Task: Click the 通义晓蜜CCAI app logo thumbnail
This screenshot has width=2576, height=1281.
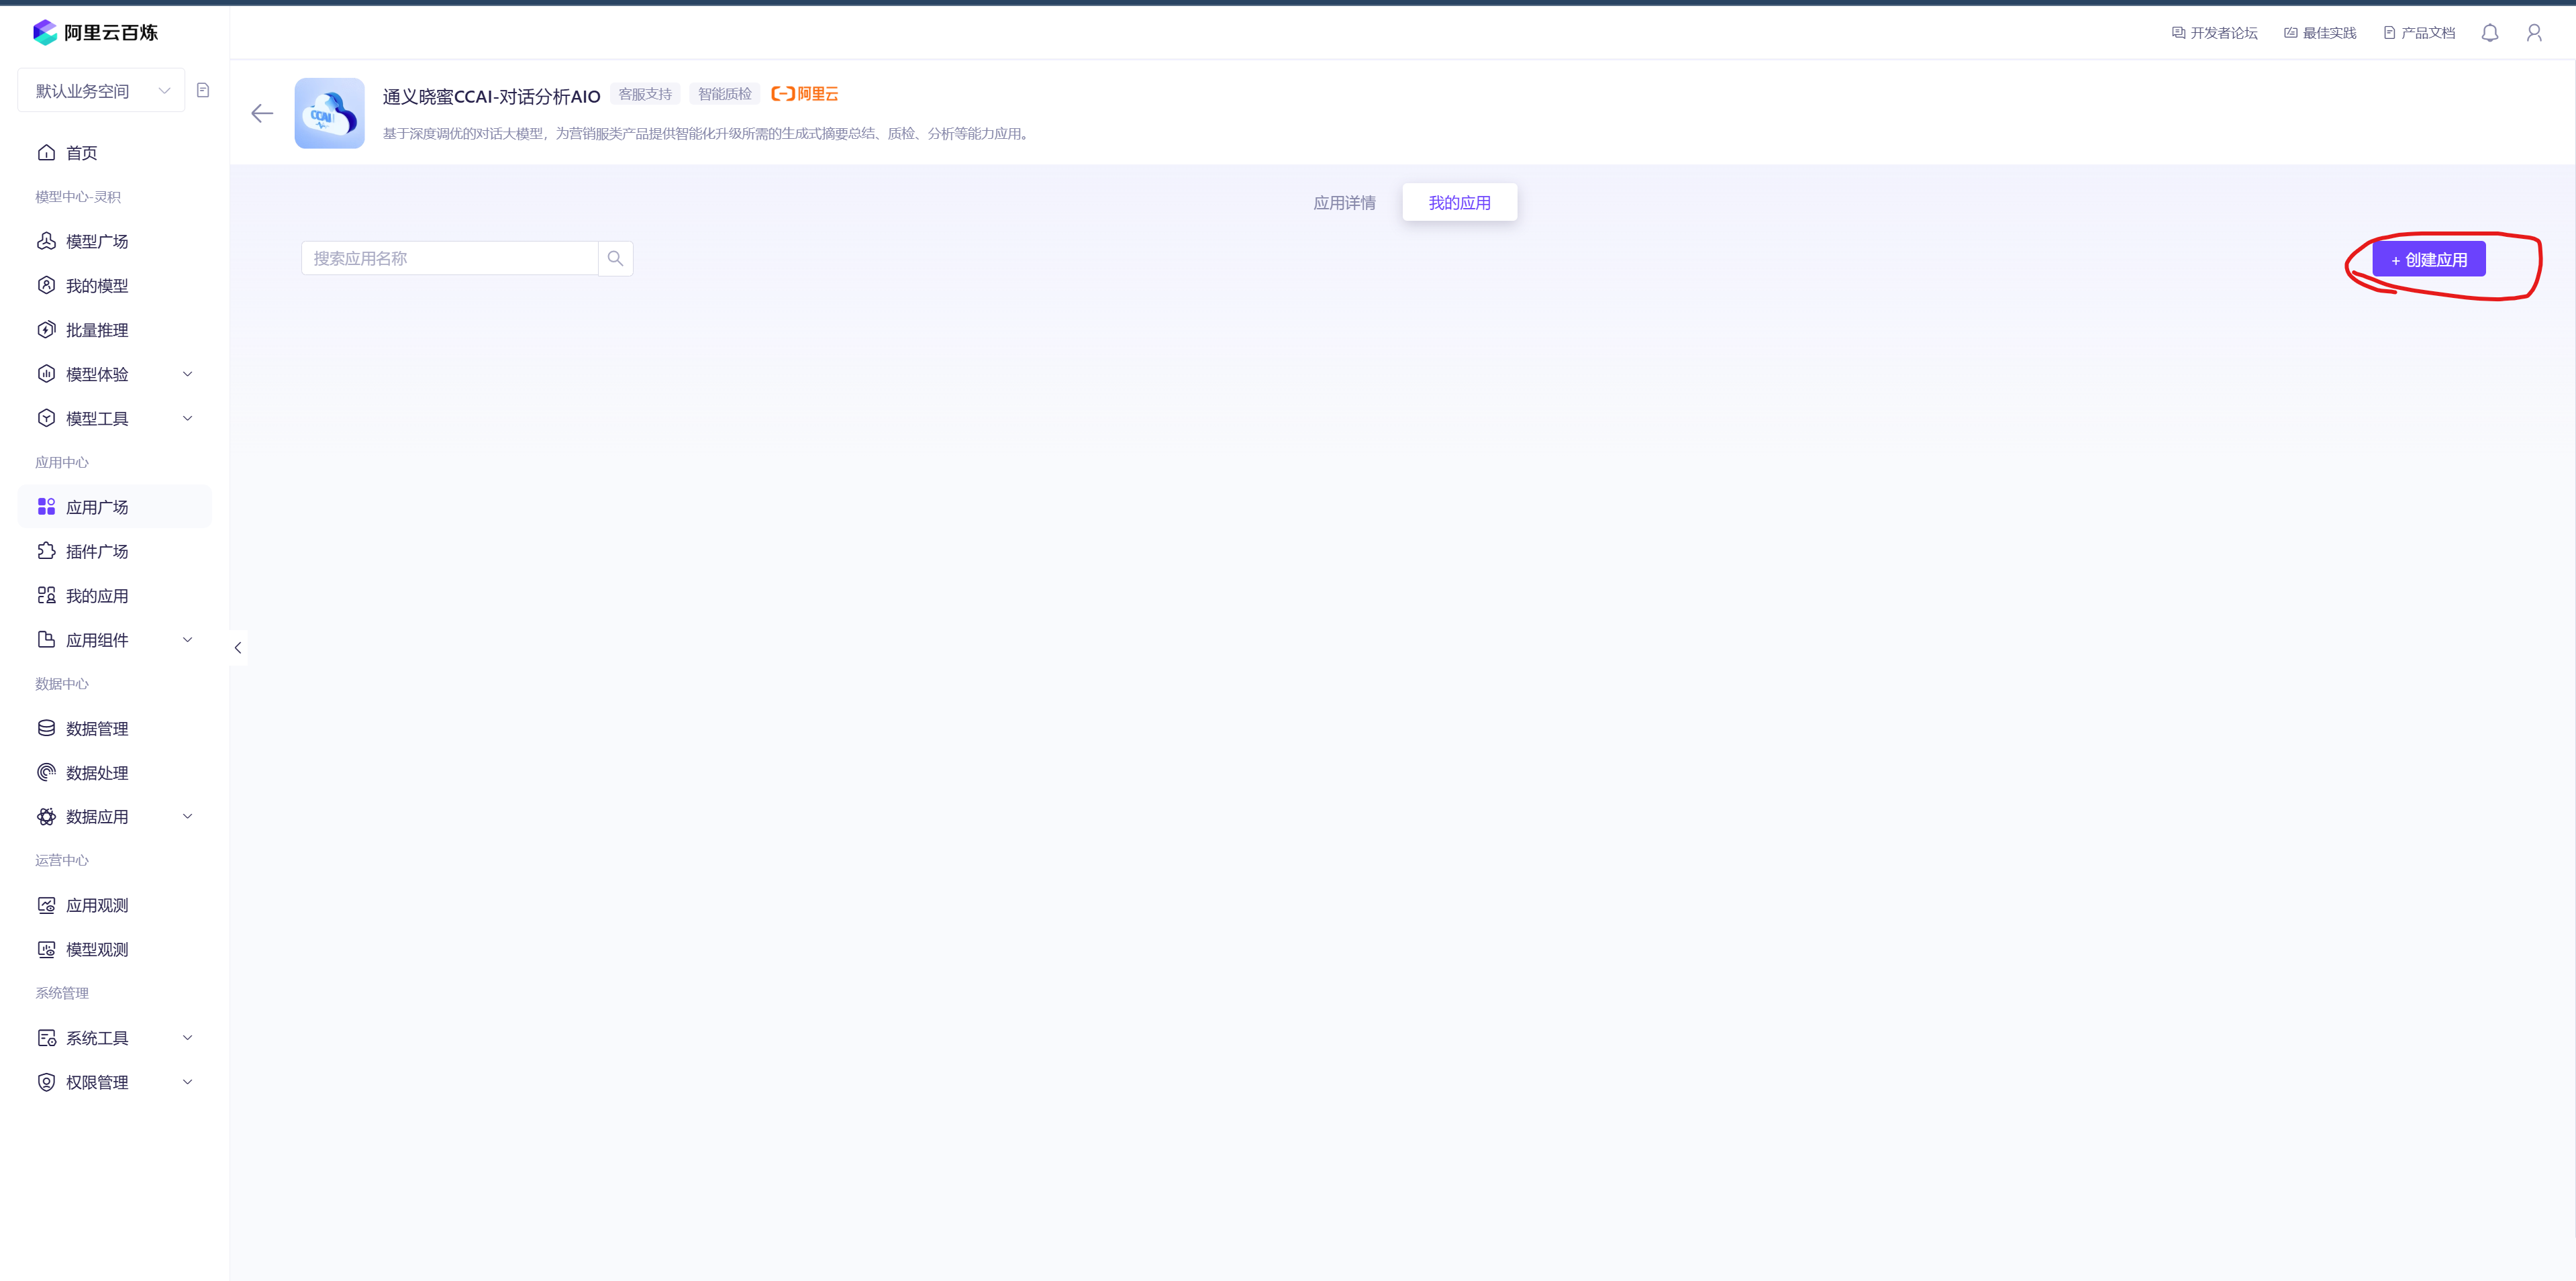Action: coord(329,113)
